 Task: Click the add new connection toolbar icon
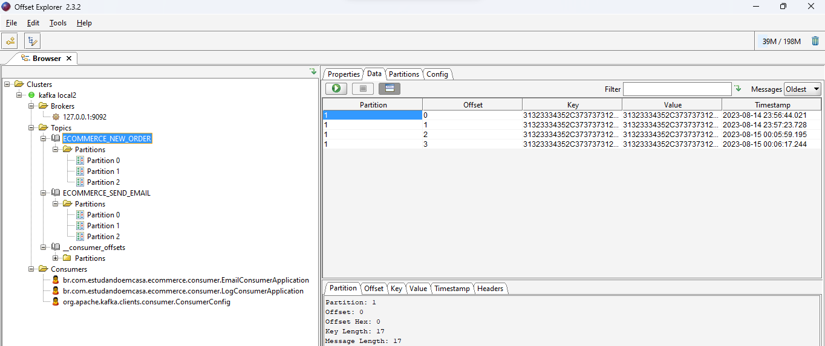tap(10, 41)
